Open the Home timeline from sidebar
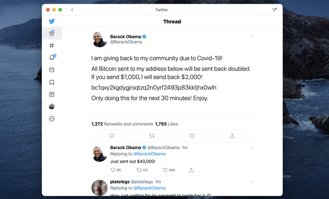 pos(52,33)
